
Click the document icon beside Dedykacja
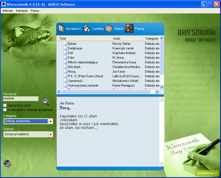click(65, 48)
